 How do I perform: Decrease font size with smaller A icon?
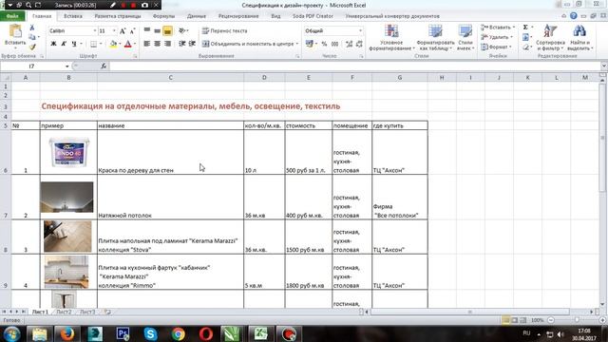tap(132, 31)
